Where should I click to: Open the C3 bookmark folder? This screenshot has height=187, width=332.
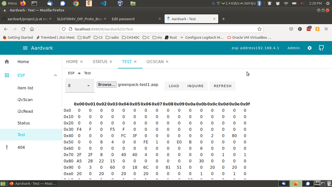pyautogui.click(x=98, y=37)
